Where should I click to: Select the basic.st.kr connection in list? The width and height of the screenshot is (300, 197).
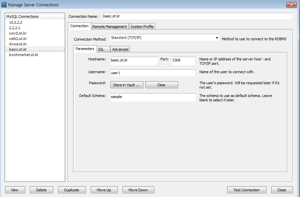pos(35,49)
